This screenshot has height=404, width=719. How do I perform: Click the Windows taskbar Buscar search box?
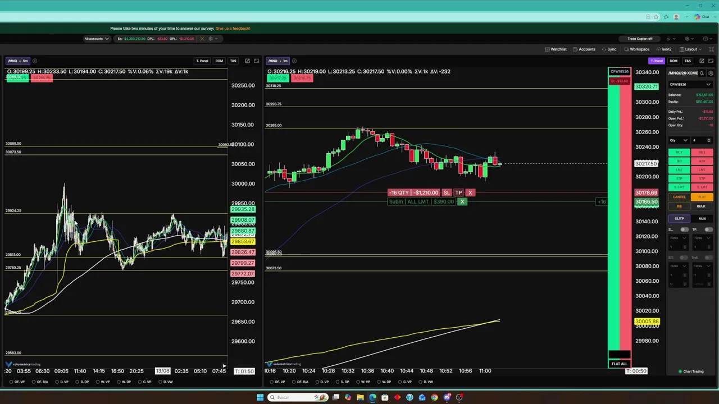pos(297,397)
